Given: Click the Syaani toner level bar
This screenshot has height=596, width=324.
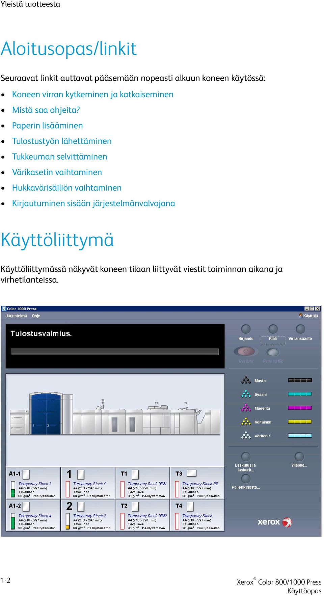Looking at the screenshot, I should pos(300,394).
